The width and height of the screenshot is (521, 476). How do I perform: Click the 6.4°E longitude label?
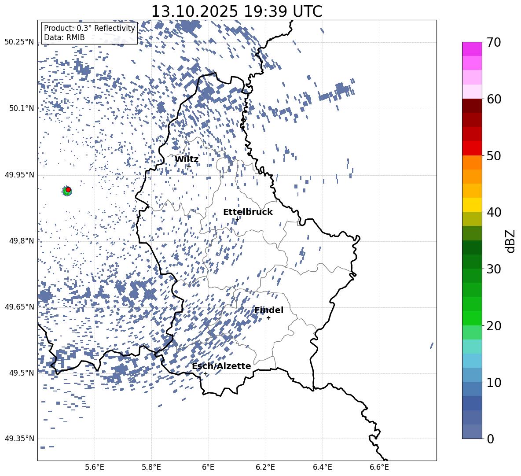[x=322, y=467]
